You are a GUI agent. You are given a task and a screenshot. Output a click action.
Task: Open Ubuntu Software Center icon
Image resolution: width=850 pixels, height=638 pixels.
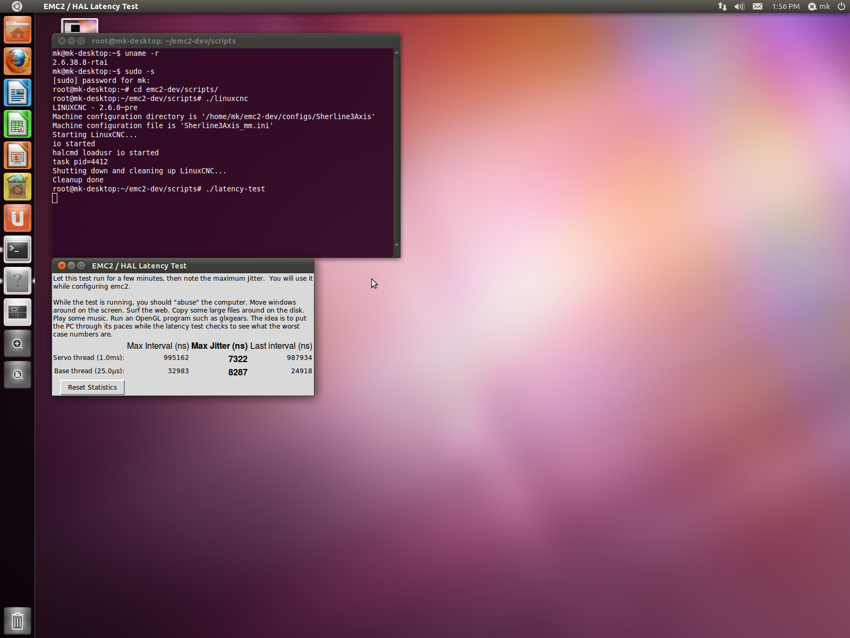pos(18,187)
